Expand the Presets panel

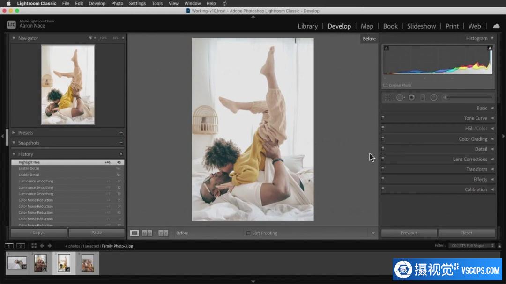pyautogui.click(x=14, y=133)
